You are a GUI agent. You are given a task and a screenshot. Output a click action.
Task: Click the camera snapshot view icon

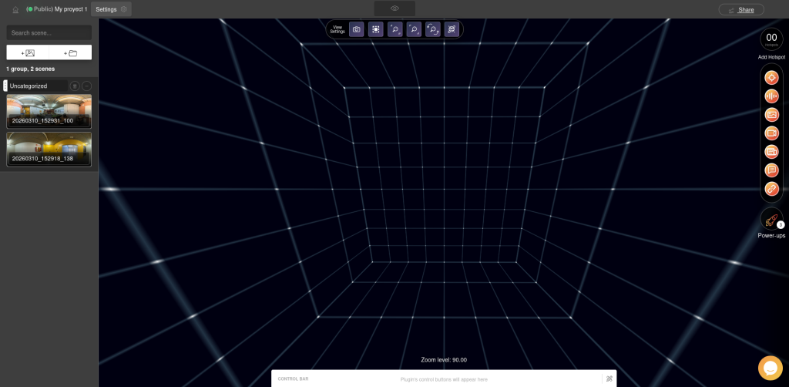pyautogui.click(x=356, y=29)
